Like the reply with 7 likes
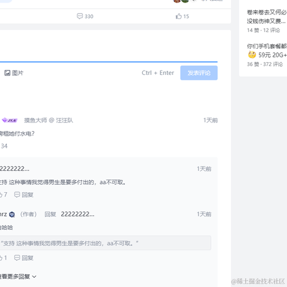Screen dimensions: 287x287 tap(4, 195)
